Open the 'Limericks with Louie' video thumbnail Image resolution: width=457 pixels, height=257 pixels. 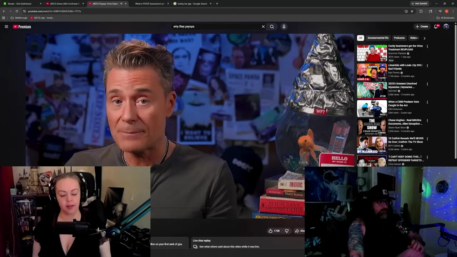pyautogui.click(x=372, y=72)
